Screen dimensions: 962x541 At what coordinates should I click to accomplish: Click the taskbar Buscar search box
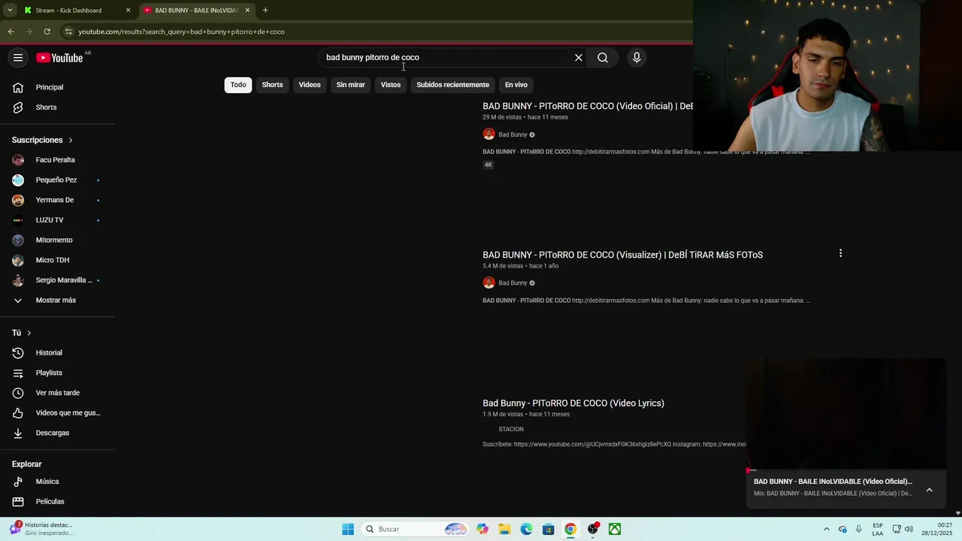pyautogui.click(x=416, y=529)
